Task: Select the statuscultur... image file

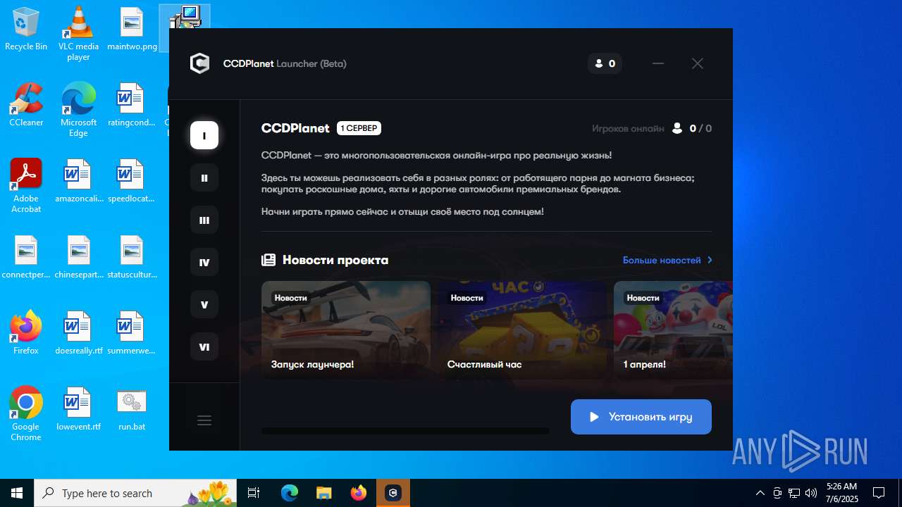Action: point(132,258)
